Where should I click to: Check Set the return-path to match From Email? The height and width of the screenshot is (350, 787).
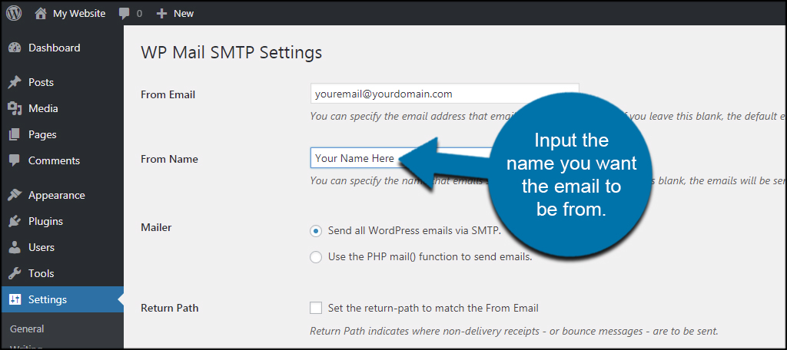(x=316, y=308)
